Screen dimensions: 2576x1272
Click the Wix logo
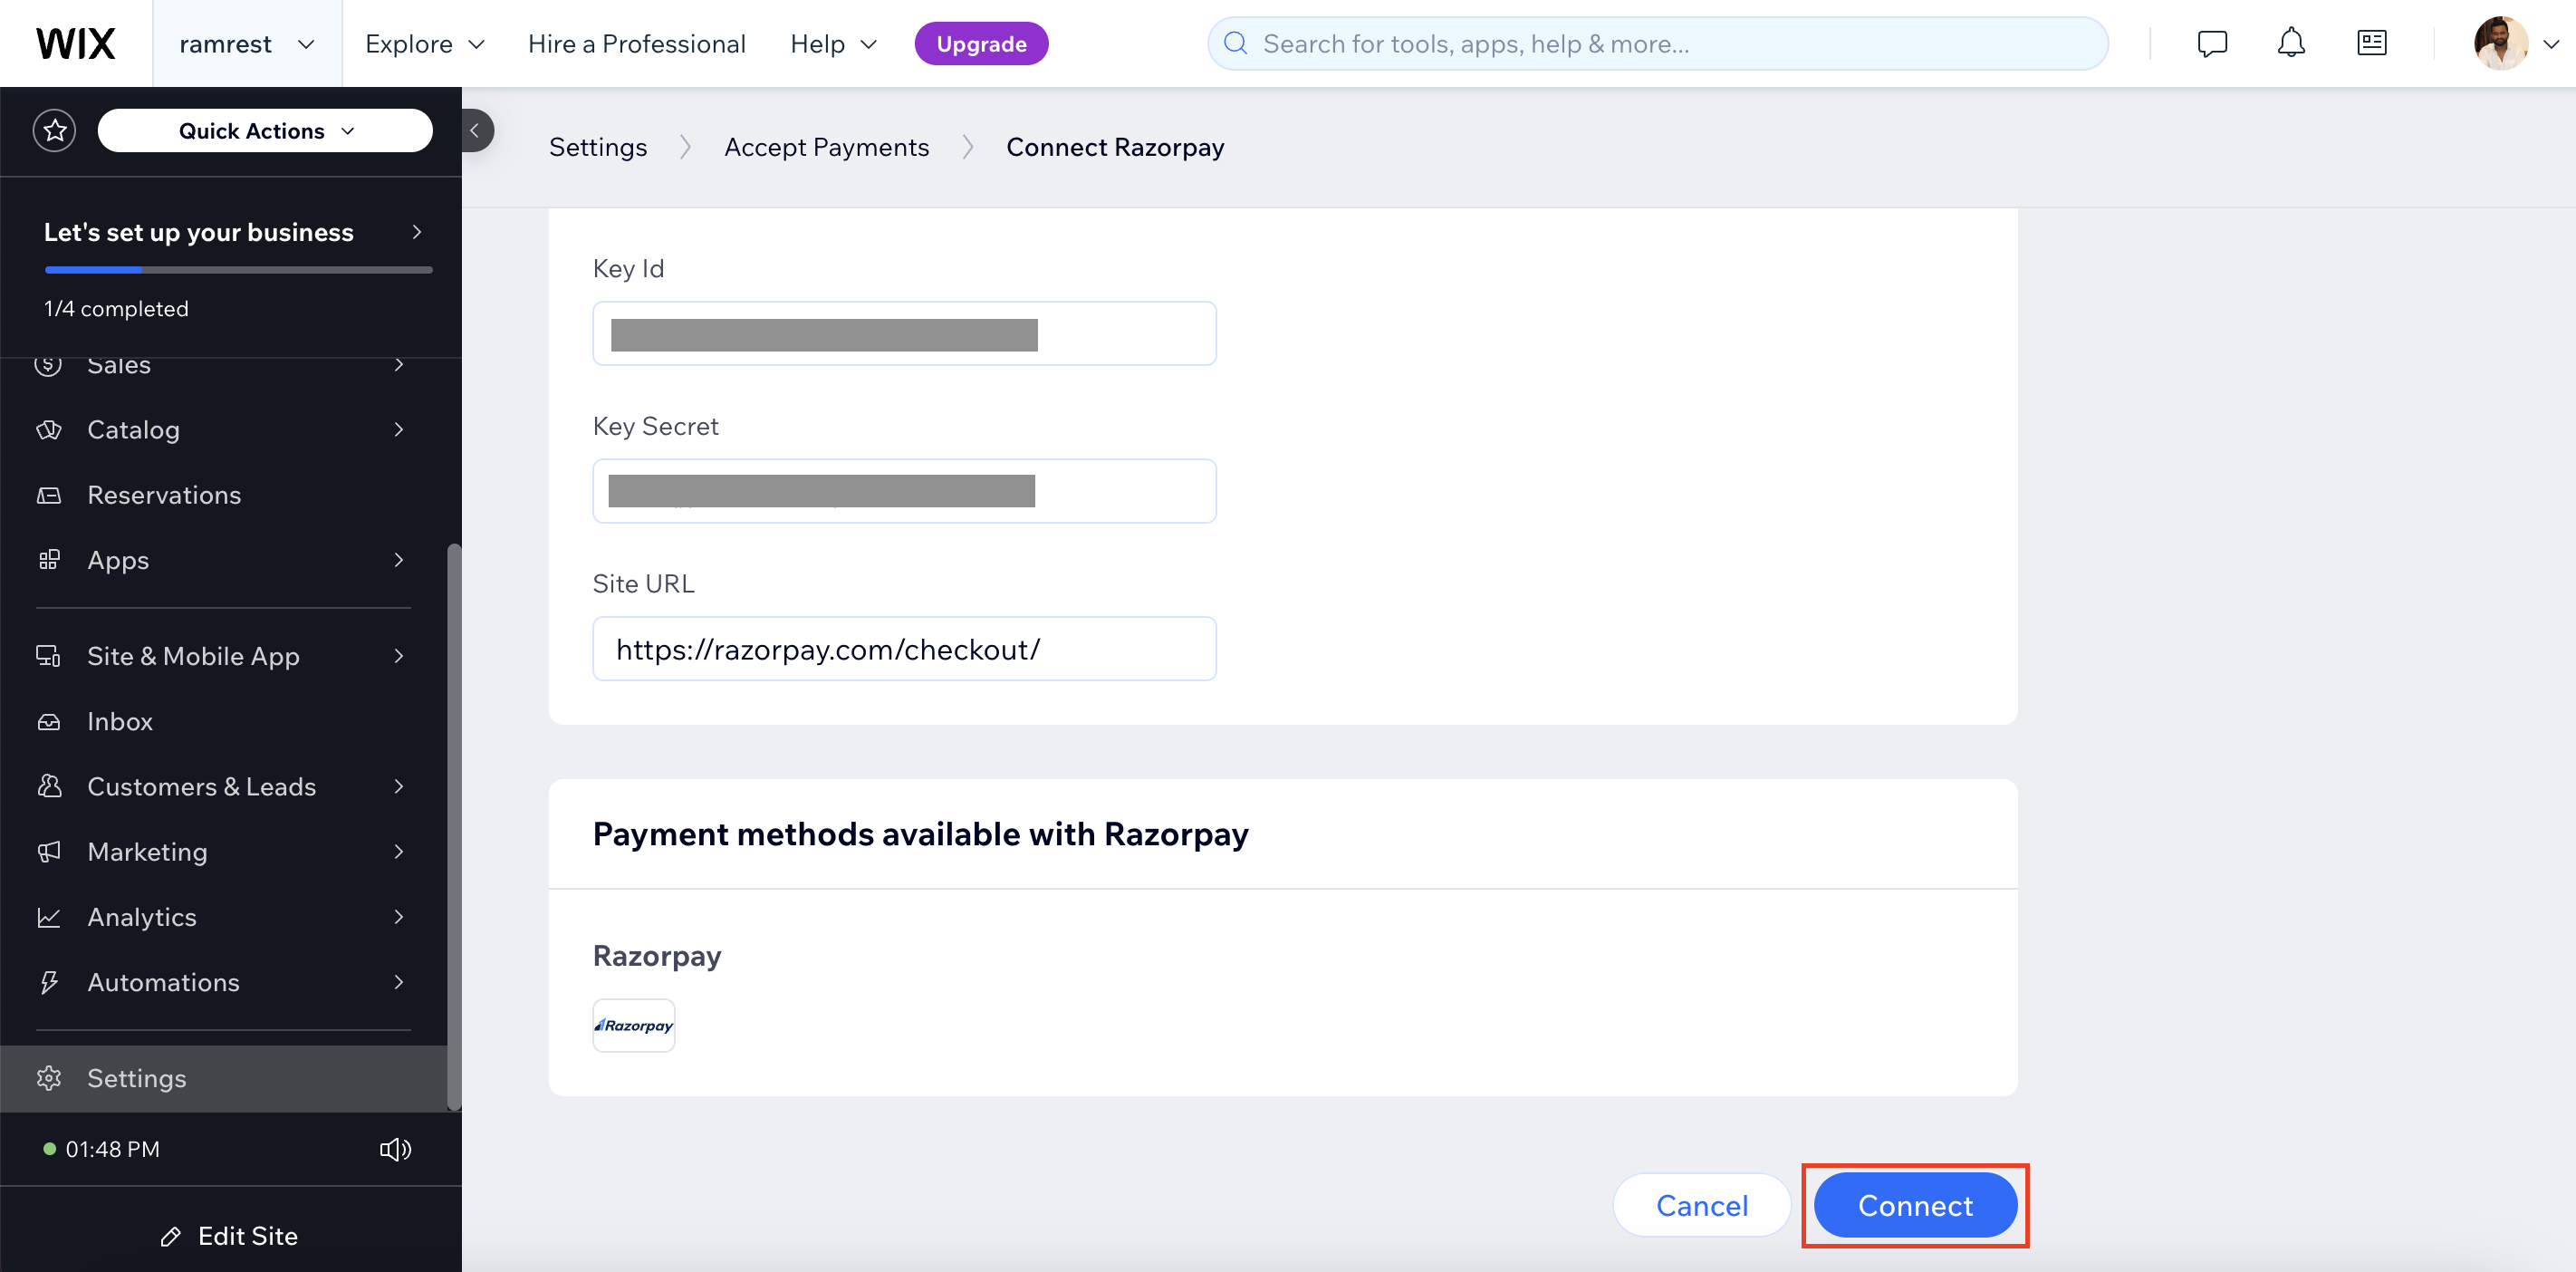[76, 44]
